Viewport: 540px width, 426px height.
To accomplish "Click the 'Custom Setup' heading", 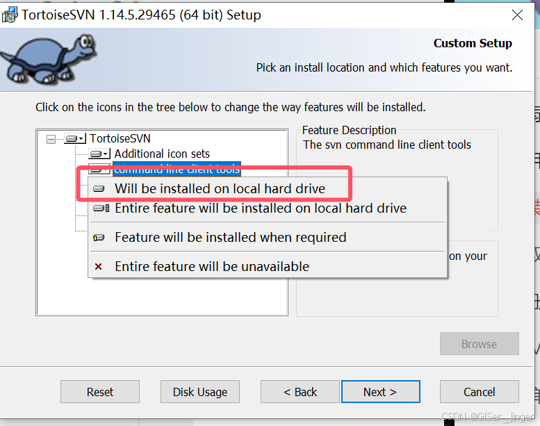I will pyautogui.click(x=473, y=43).
